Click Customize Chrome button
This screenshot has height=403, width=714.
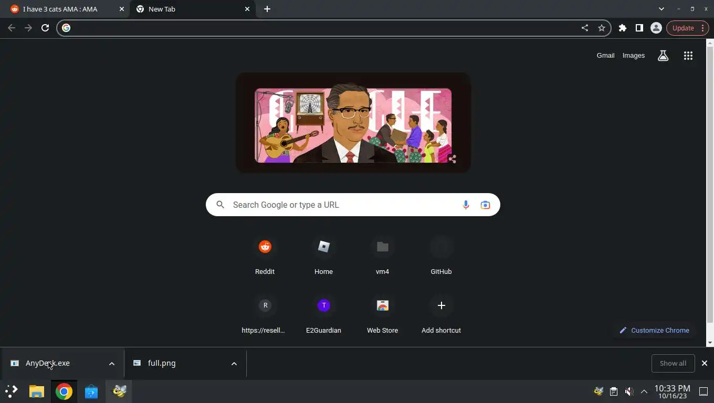coord(654,330)
